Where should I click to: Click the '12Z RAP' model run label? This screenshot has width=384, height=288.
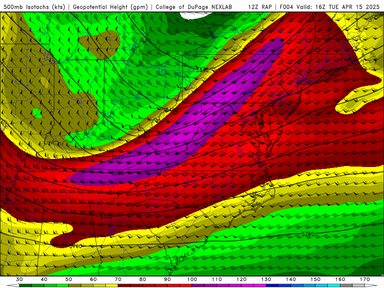(x=260, y=7)
